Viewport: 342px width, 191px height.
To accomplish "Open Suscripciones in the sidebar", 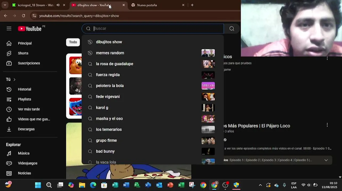I will [29, 63].
